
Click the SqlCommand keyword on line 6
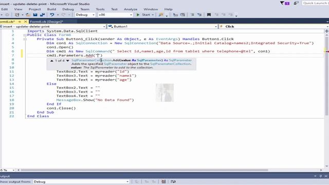[x=98, y=51]
